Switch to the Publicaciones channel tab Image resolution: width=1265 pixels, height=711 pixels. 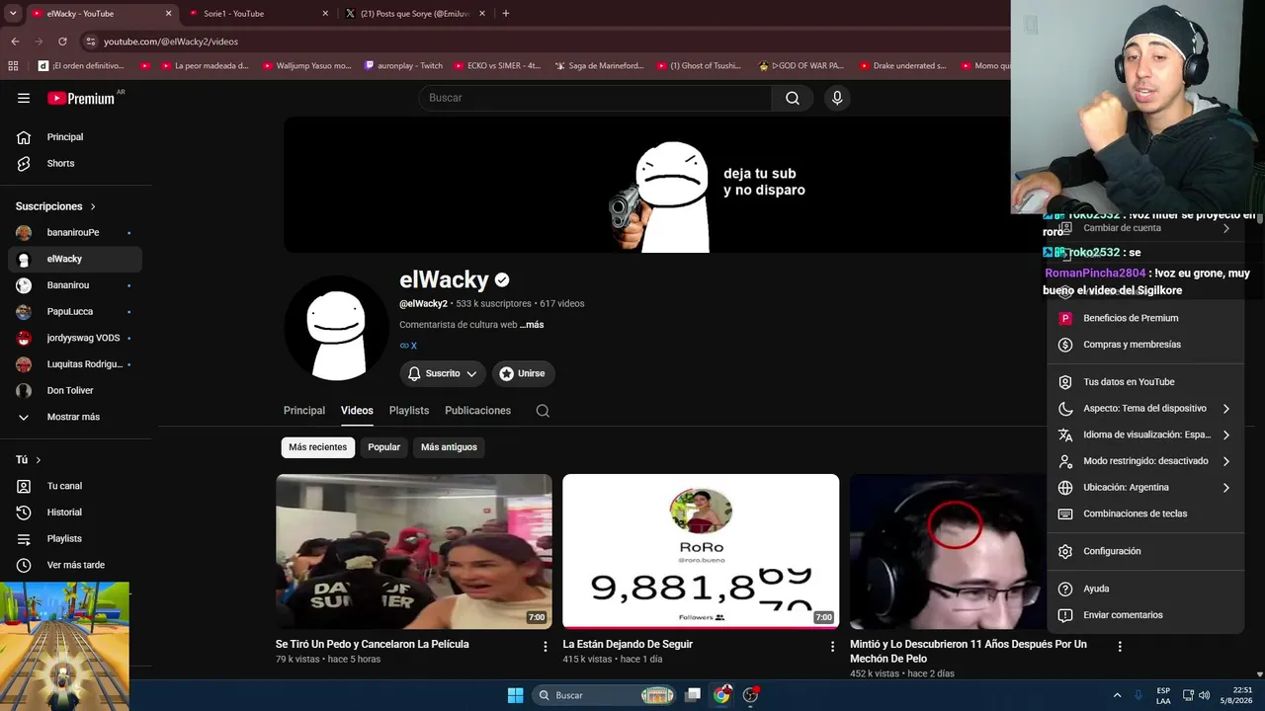pyautogui.click(x=477, y=411)
